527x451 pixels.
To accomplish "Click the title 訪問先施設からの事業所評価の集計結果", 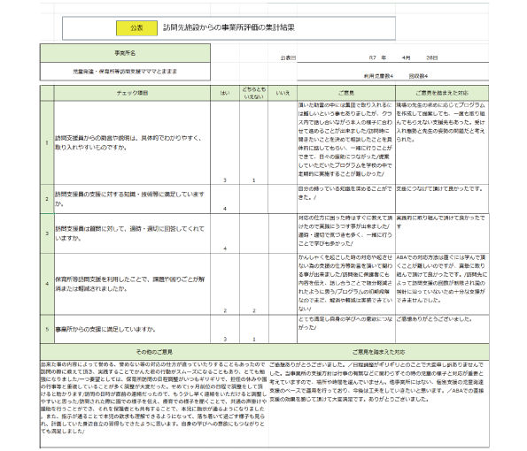I will pyautogui.click(x=229, y=27).
